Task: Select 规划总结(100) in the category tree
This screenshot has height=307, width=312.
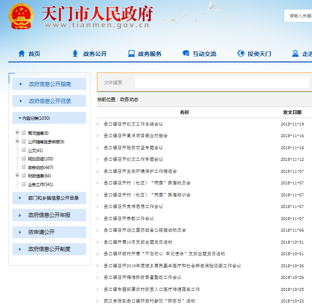Action: click(x=40, y=159)
